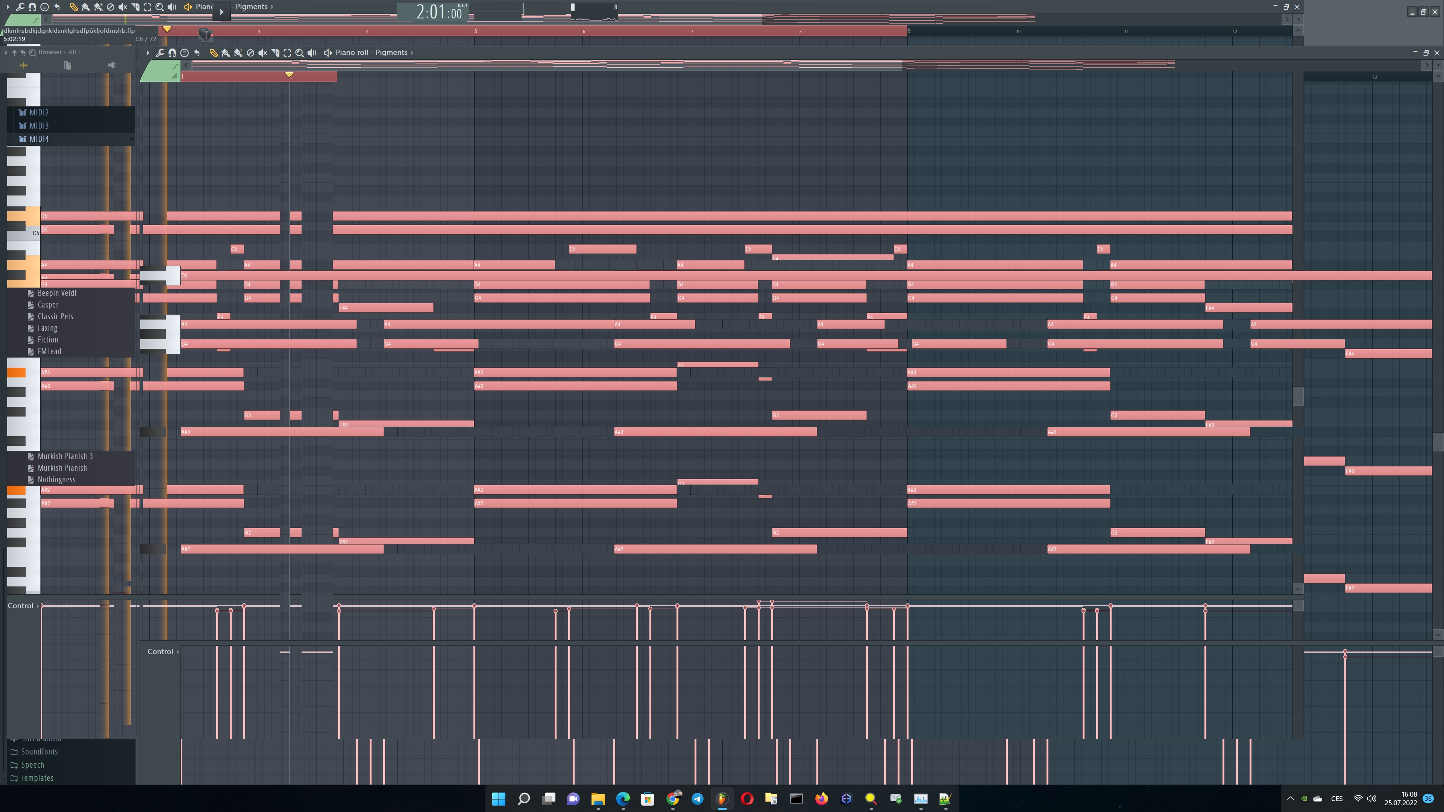This screenshot has width=1444, height=812.
Task: Expand the arrow after Browser - All
Action: [80, 52]
